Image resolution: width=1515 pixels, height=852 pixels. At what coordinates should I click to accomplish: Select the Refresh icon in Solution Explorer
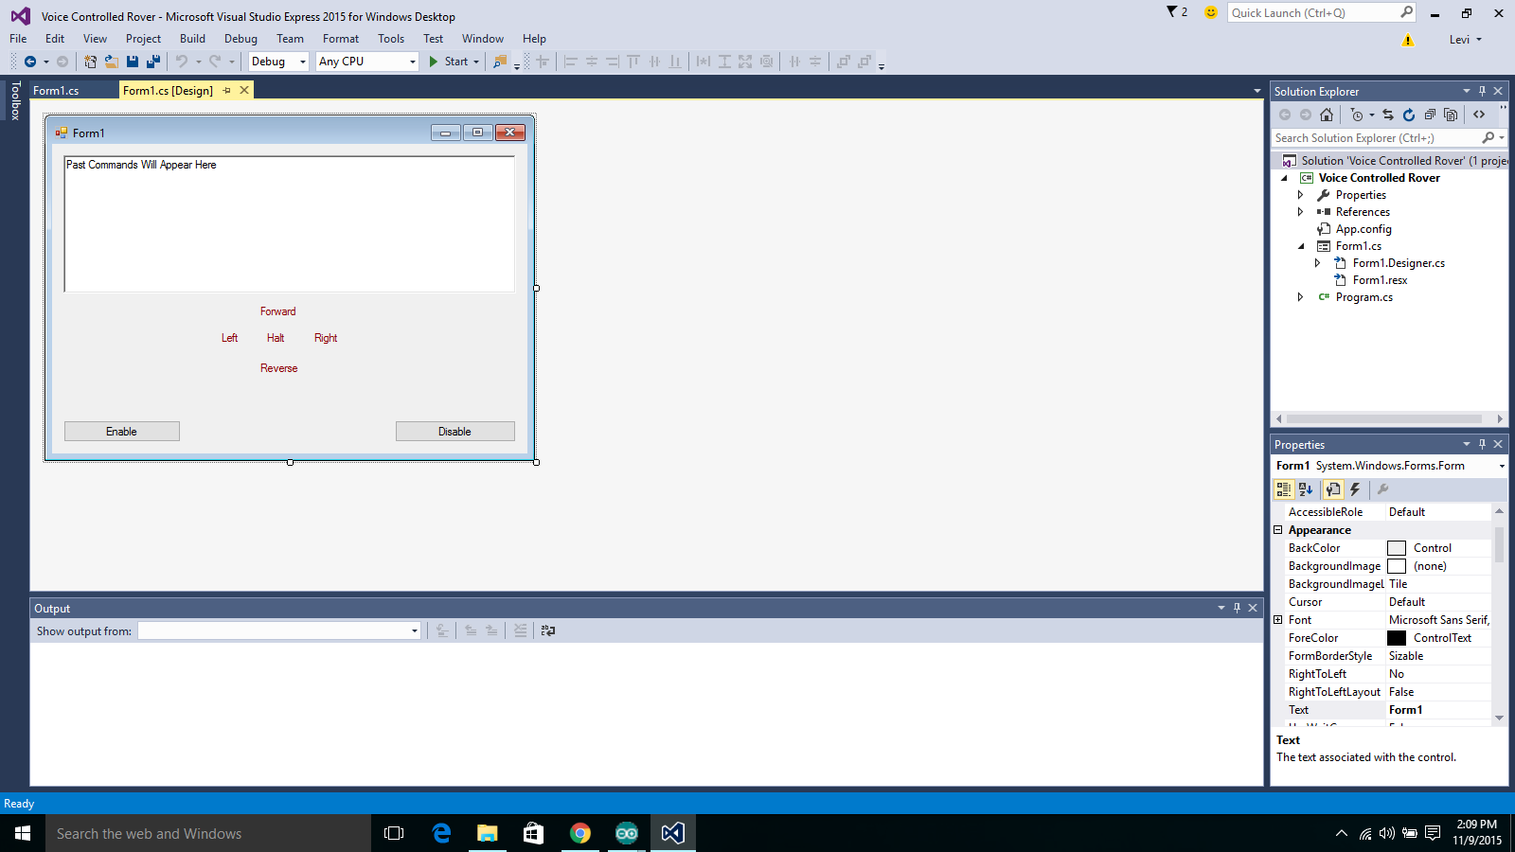pyautogui.click(x=1410, y=115)
